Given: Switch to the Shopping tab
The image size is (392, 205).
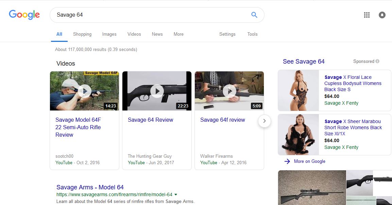Looking at the screenshot, I should (x=82, y=34).
